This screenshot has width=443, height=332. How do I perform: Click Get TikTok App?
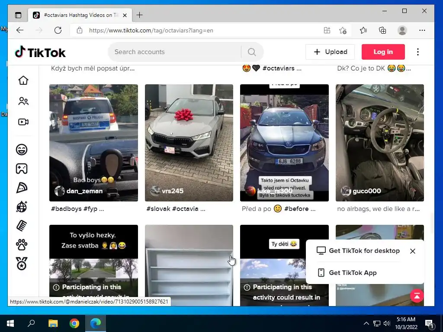[x=347, y=273]
